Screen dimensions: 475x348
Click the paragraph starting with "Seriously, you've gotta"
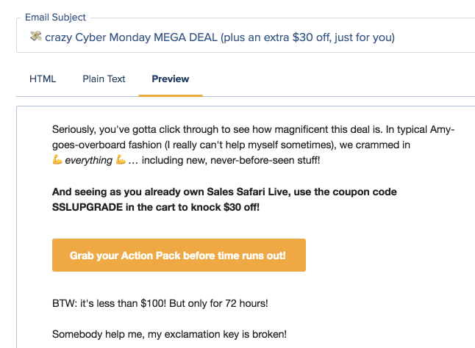(253, 145)
